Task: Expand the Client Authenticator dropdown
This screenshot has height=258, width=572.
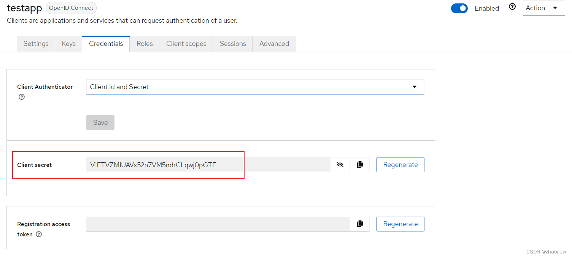Action: (x=255, y=87)
